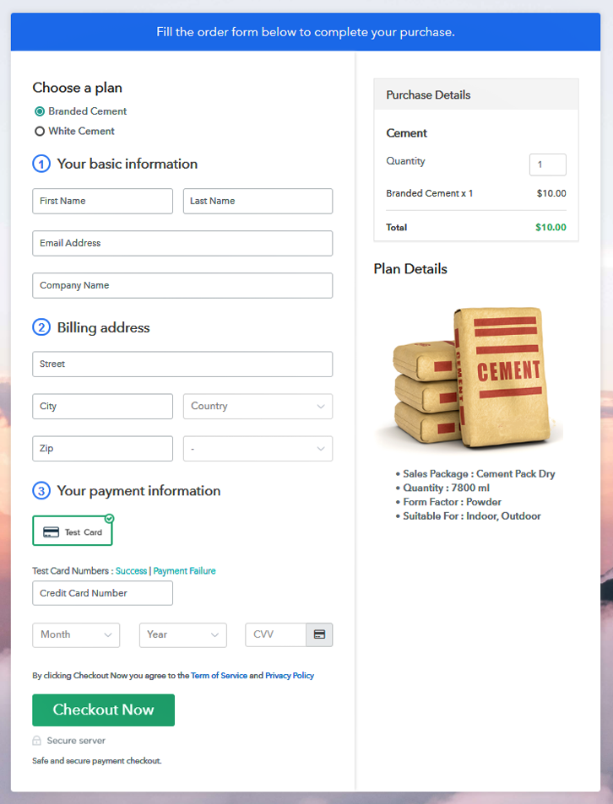Open the Privacy Policy link
Image resolution: width=613 pixels, height=804 pixels.
[x=290, y=676]
